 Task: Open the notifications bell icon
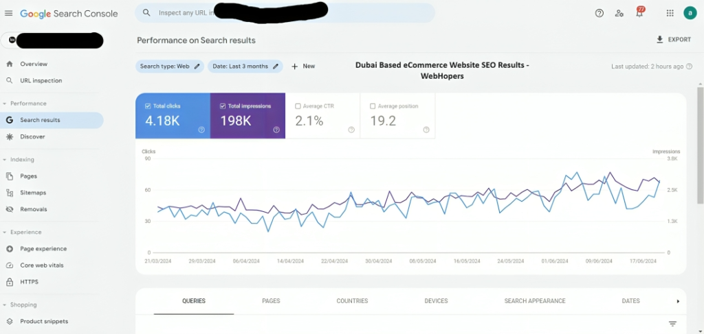pyautogui.click(x=639, y=13)
